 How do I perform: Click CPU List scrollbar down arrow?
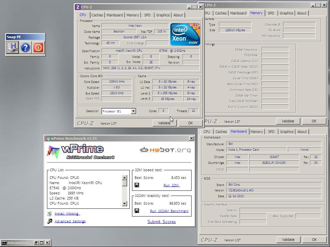point(124,204)
